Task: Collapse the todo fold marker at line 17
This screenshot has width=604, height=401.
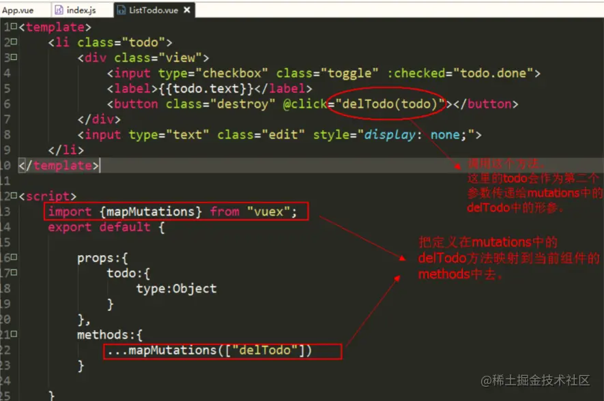Action: 14,273
